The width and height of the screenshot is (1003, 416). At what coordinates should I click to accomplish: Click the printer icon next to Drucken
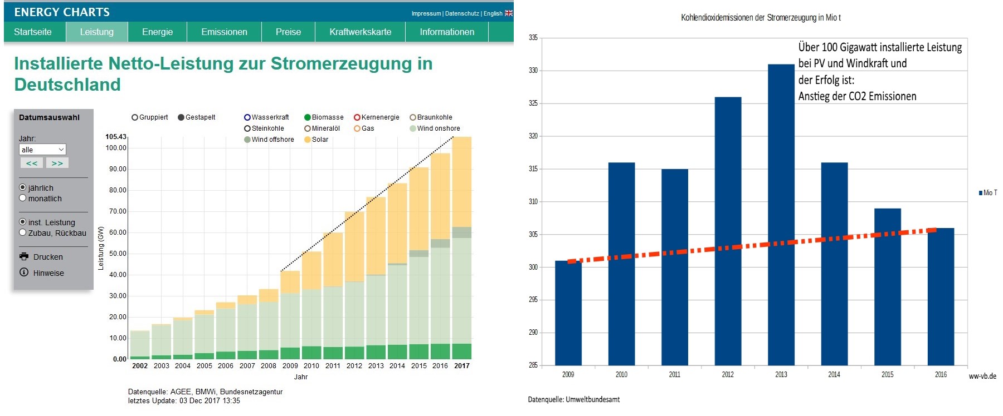(x=24, y=256)
